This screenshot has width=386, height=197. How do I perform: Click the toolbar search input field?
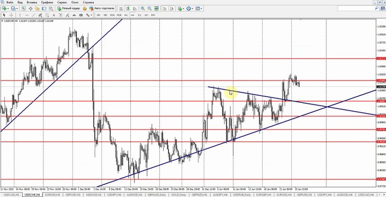[356, 8]
